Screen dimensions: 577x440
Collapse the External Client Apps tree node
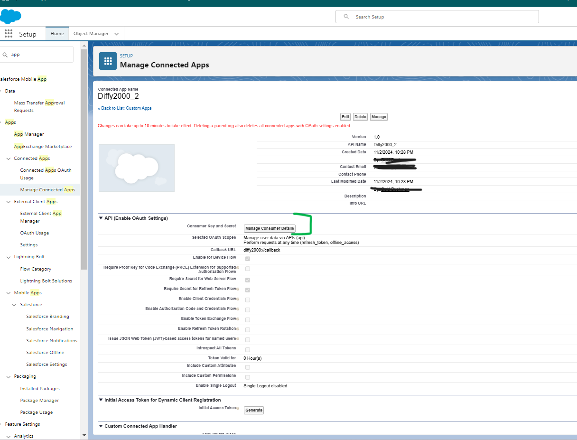[x=9, y=202]
